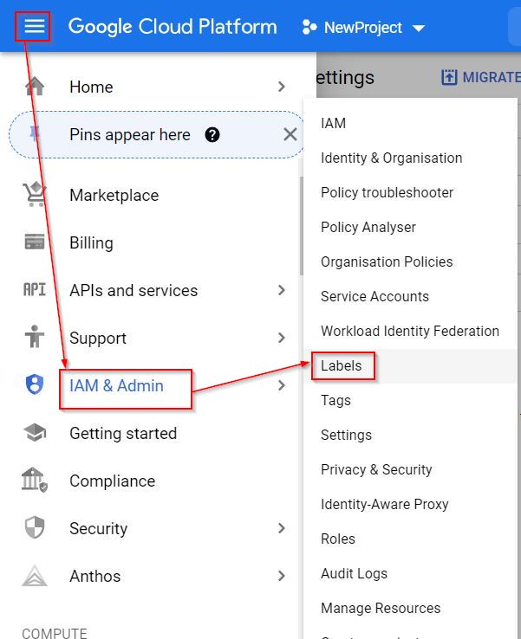Click the Support person icon
Screen dimensions: 521x639
[35, 338]
